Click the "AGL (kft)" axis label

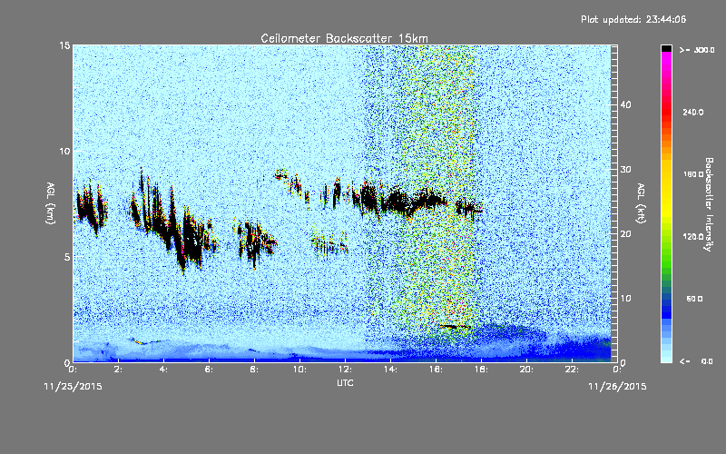coord(642,203)
